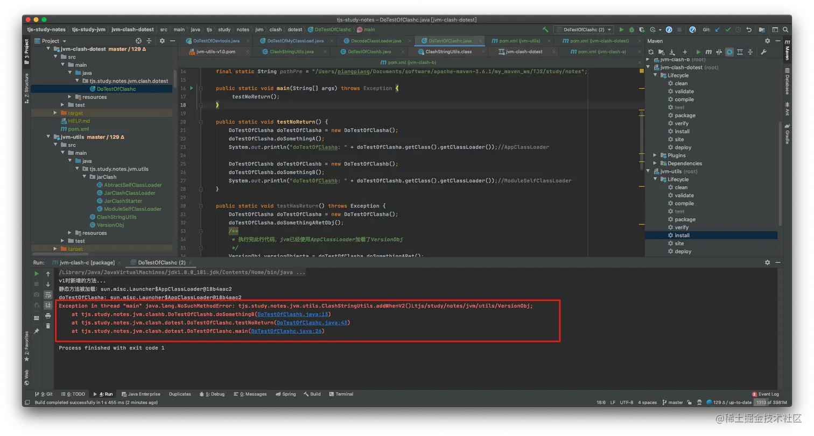Select src in the breadcrumb bar
This screenshot has width=814, height=436.
point(163,30)
